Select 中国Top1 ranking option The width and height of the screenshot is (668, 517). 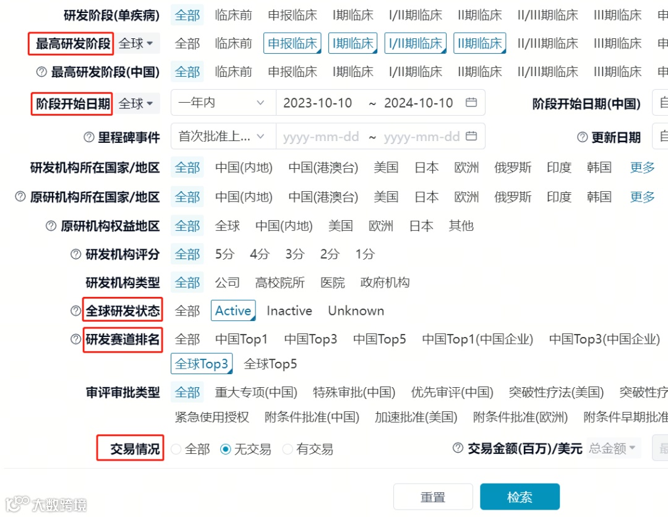(242, 340)
